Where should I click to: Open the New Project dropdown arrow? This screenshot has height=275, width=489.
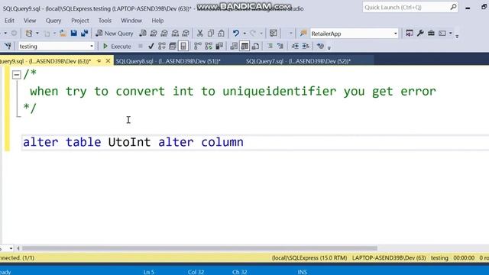coord(37,34)
